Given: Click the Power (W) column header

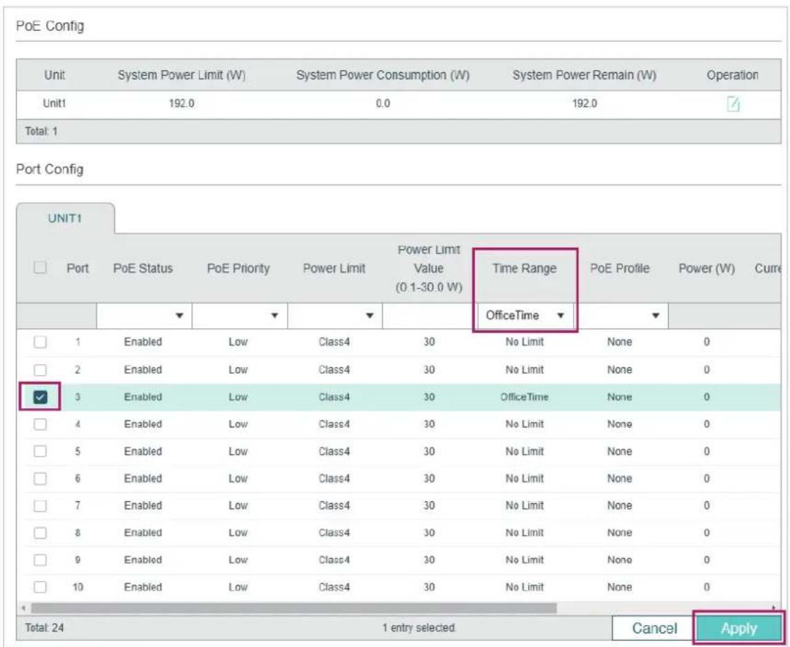Looking at the screenshot, I should [x=707, y=268].
